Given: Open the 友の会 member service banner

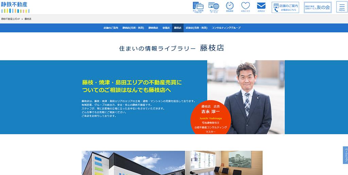Looking at the screenshot, I should click(317, 7).
